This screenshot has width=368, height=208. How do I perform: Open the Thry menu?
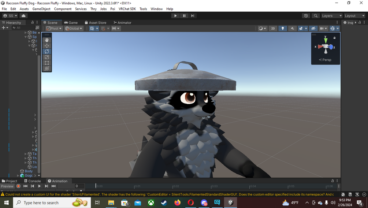pyautogui.click(x=93, y=9)
